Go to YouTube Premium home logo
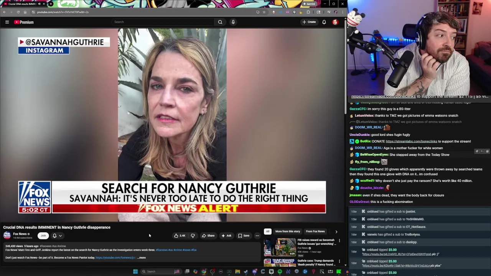This screenshot has width=491, height=276. pos(24,22)
